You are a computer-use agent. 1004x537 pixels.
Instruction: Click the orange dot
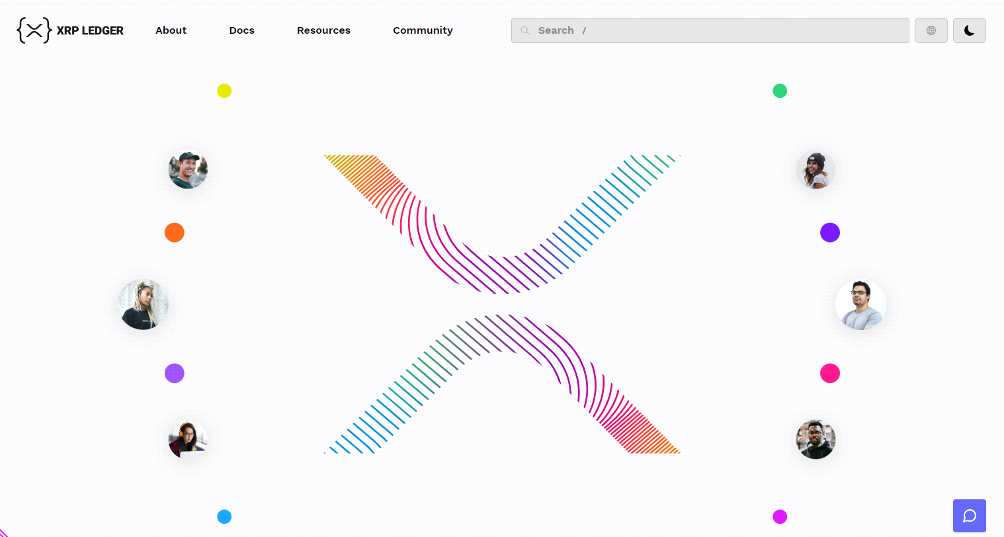[x=174, y=233]
